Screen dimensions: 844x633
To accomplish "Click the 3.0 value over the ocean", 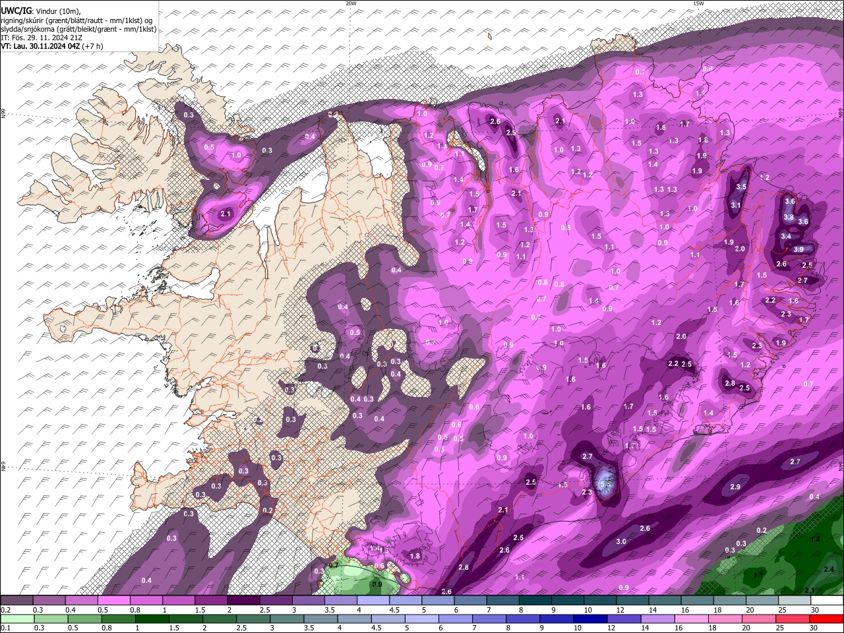I will coord(621,541).
